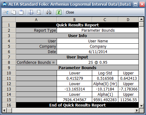Click the 'Lower' cell in row 14

[x=74, y=95]
